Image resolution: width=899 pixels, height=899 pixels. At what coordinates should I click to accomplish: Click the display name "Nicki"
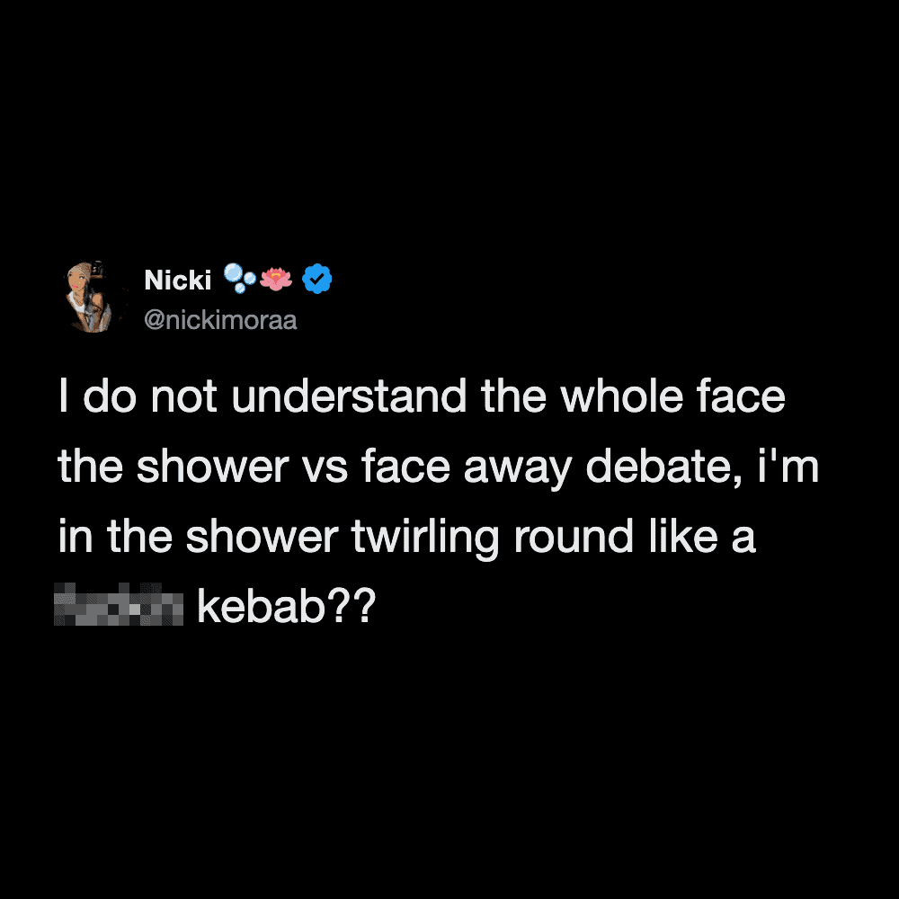pos(177,280)
